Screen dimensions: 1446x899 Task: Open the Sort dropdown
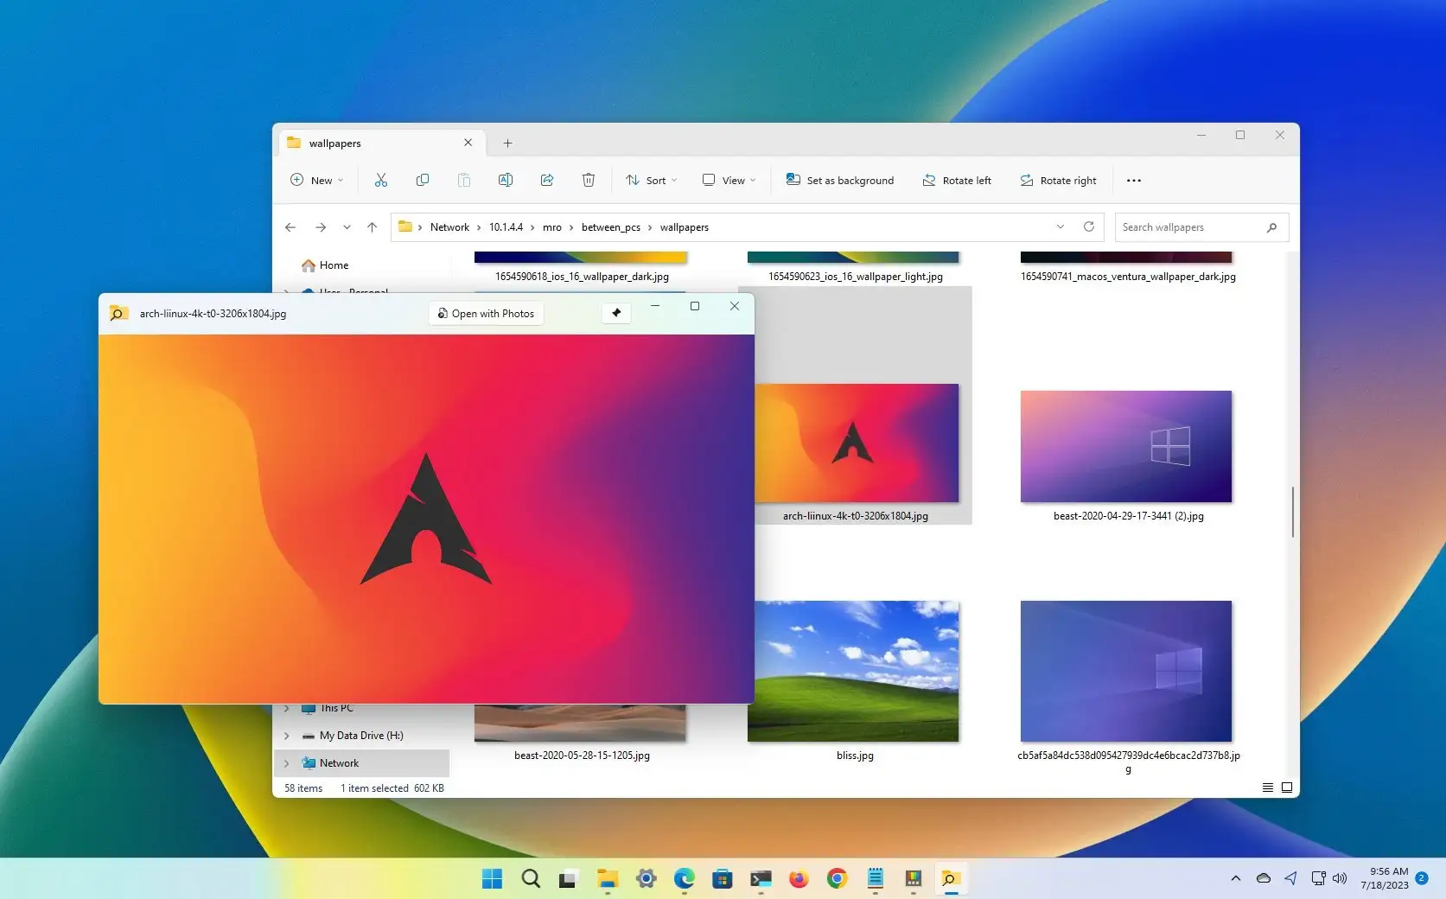651,180
